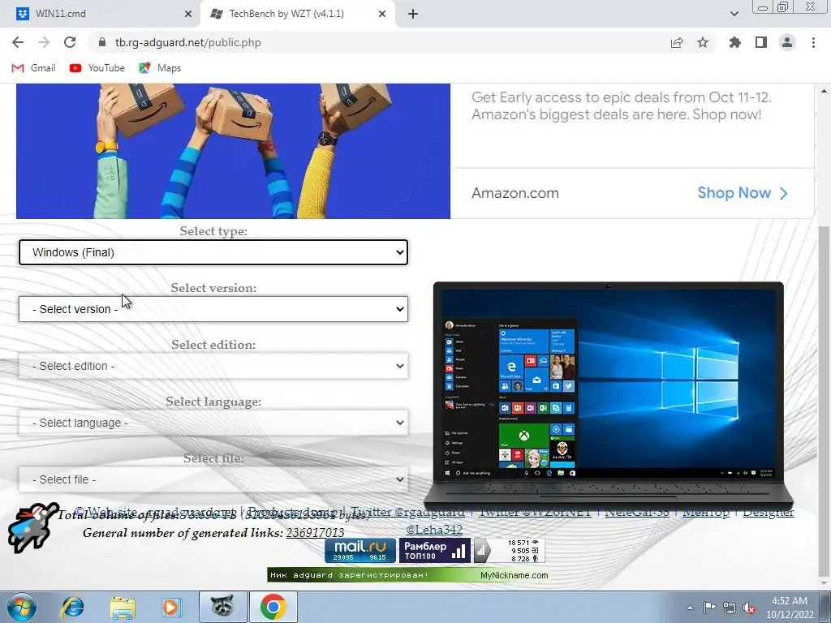
Task: Toggle the browser side panel icon
Action: point(761,42)
